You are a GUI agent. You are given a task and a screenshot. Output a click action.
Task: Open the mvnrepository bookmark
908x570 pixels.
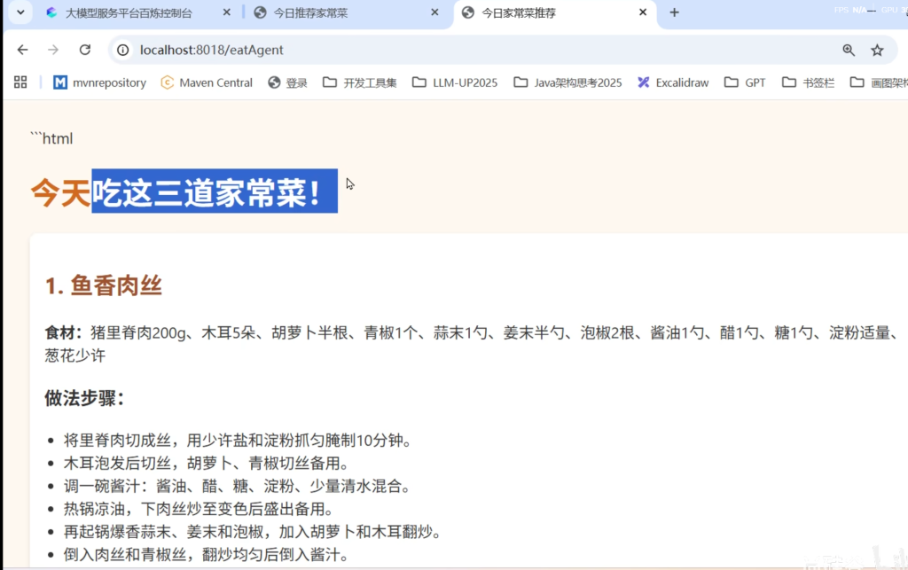pyautogui.click(x=99, y=82)
